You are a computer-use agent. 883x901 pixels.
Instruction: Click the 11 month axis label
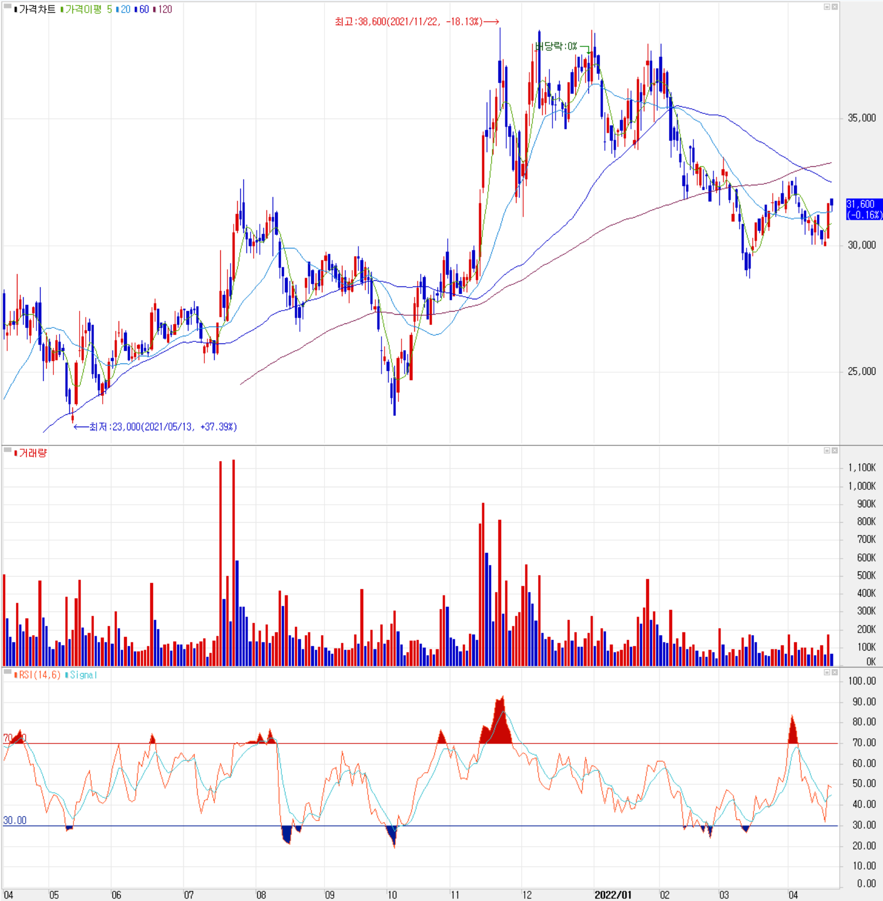pyautogui.click(x=455, y=895)
